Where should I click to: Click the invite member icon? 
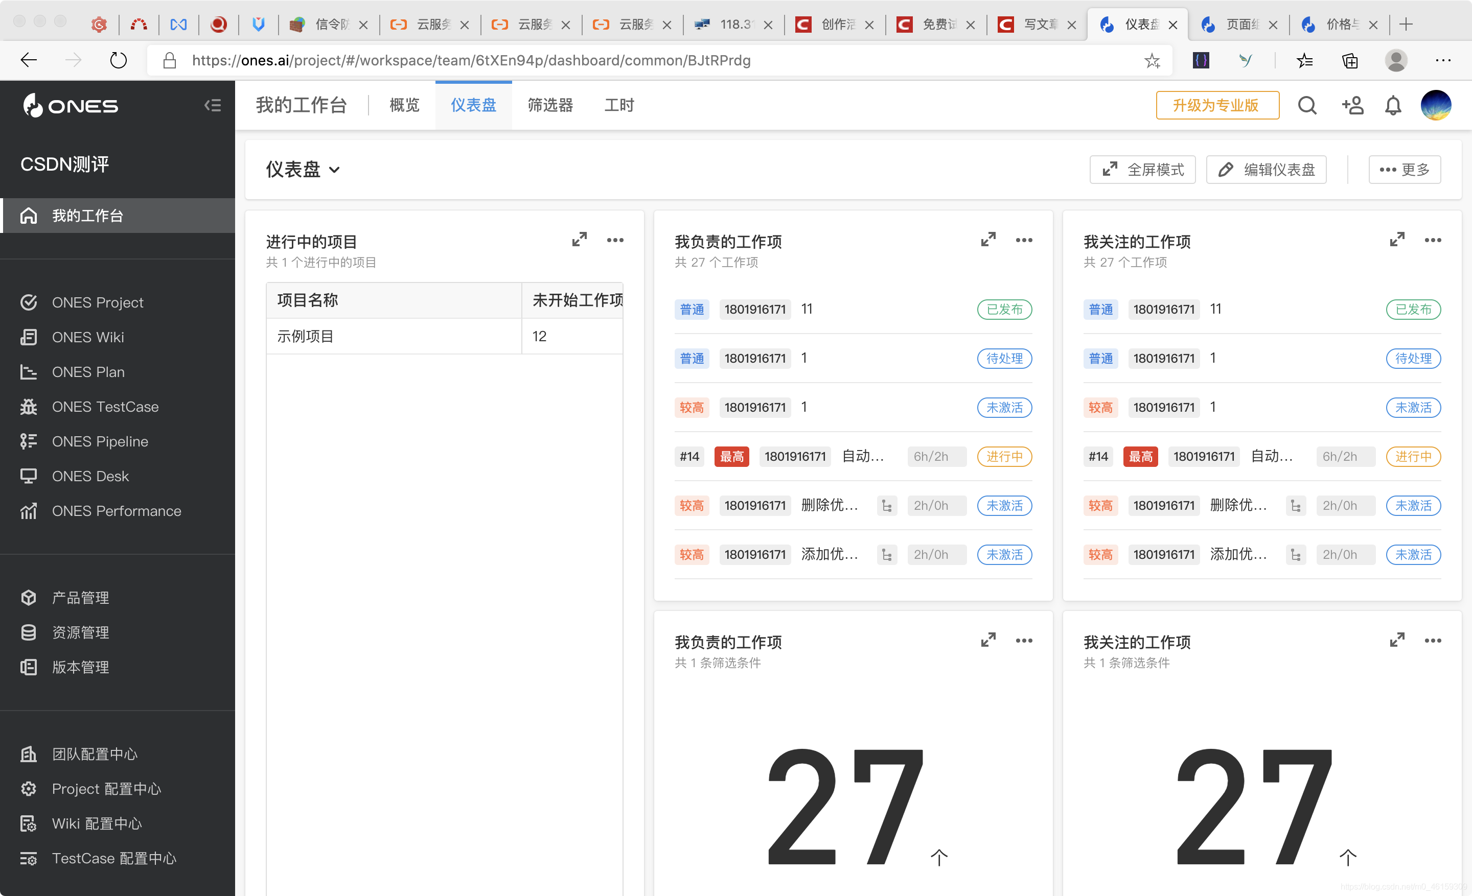click(1352, 106)
